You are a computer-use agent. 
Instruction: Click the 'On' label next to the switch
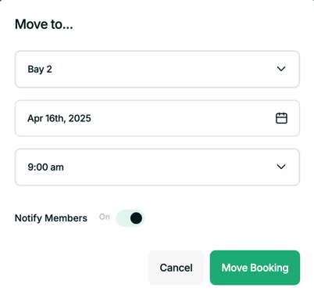pos(105,217)
